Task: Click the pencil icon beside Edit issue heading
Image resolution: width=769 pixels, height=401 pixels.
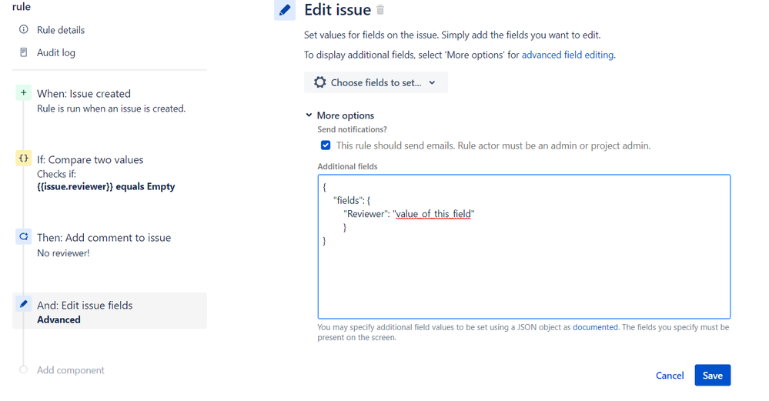Action: point(285,10)
